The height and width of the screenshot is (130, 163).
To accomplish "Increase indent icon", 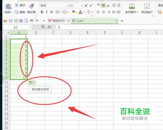I will click(119, 5).
